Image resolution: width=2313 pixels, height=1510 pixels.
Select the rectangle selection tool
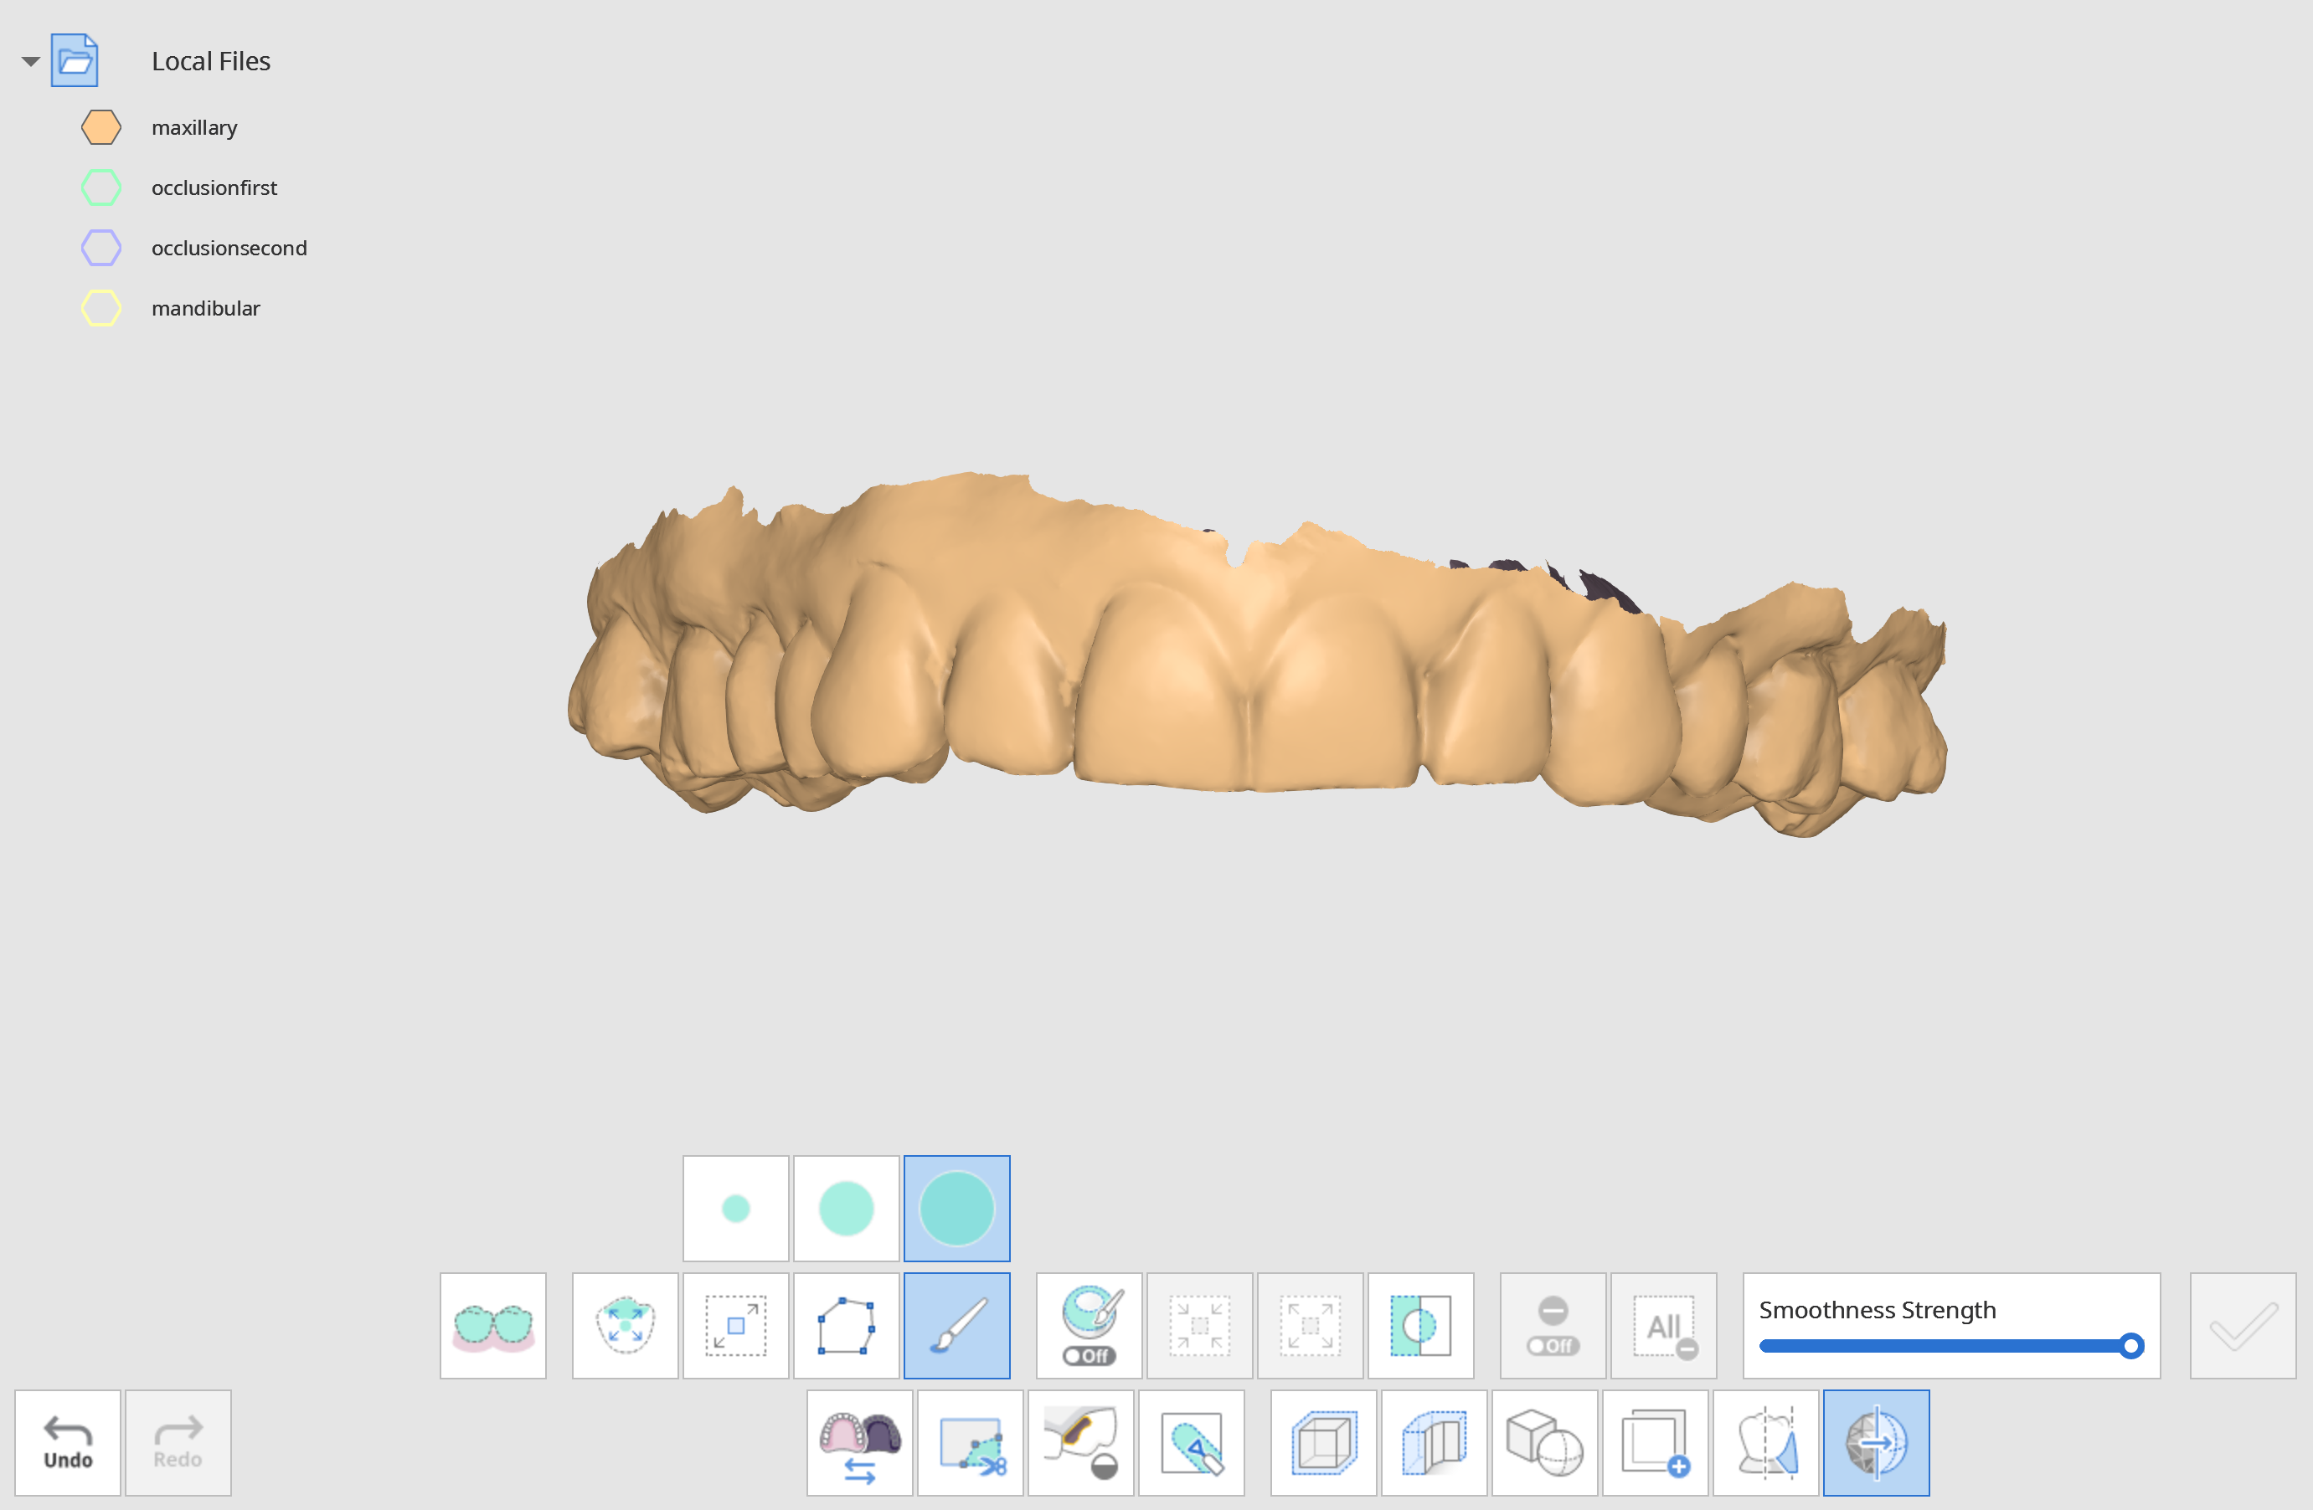click(736, 1325)
